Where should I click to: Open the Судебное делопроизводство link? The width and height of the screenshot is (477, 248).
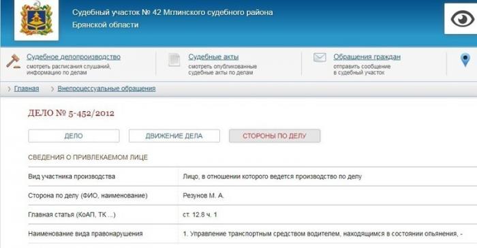(74, 57)
